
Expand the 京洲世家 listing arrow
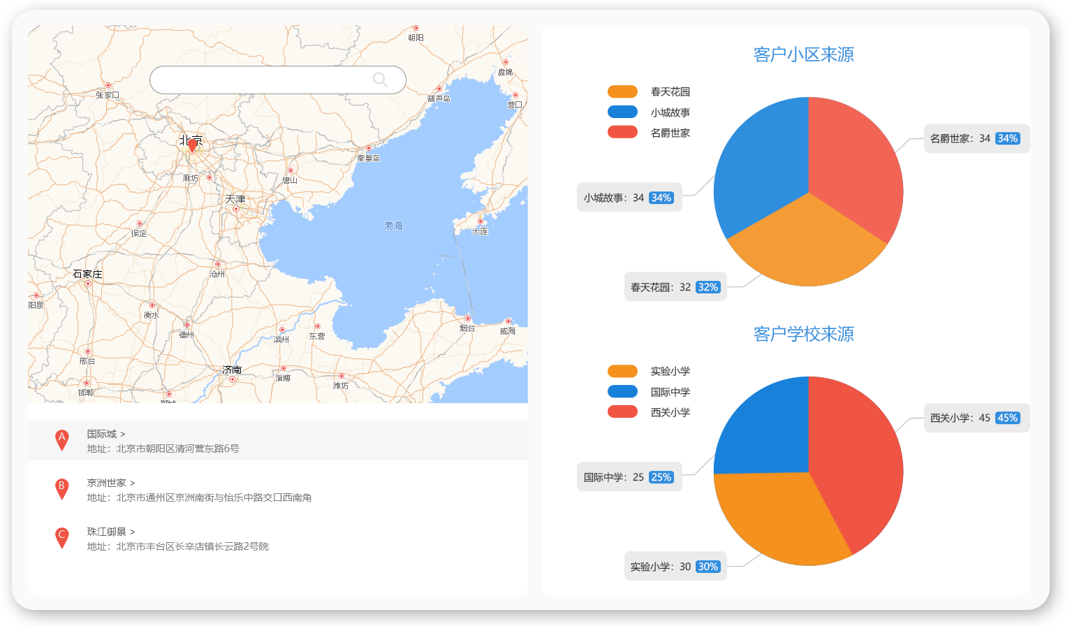[133, 483]
